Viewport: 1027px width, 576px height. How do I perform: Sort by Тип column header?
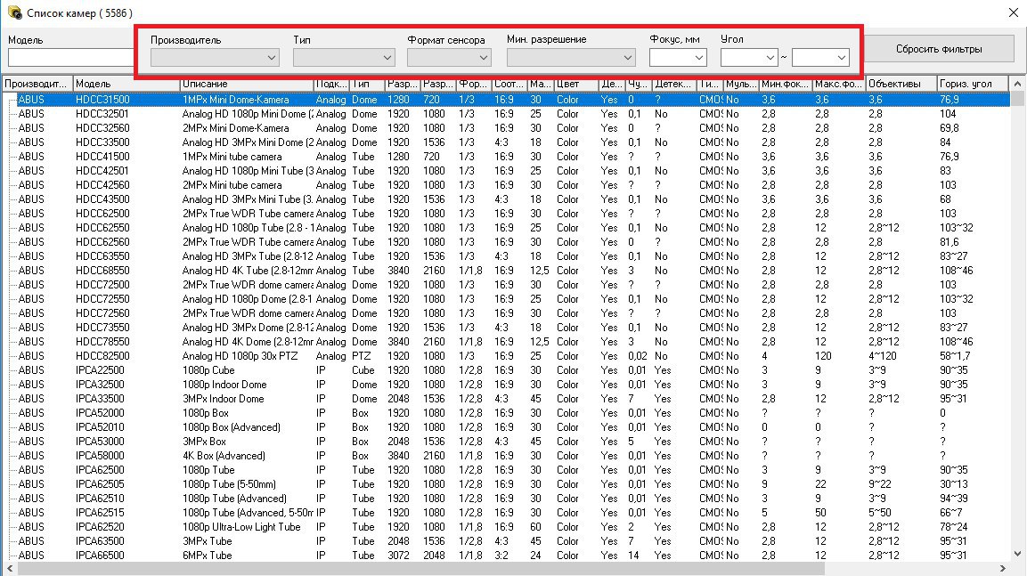366,84
